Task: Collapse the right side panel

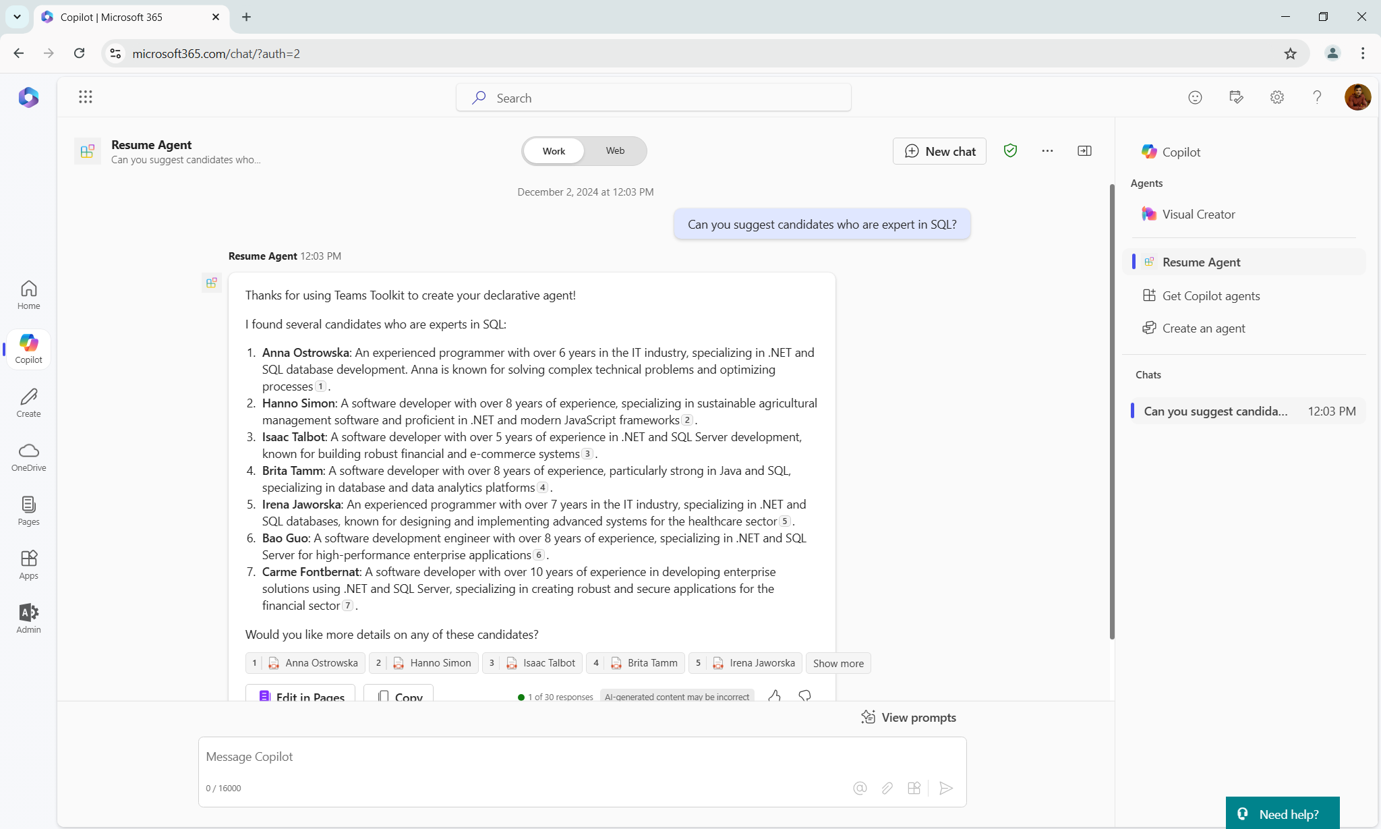Action: pyautogui.click(x=1084, y=150)
